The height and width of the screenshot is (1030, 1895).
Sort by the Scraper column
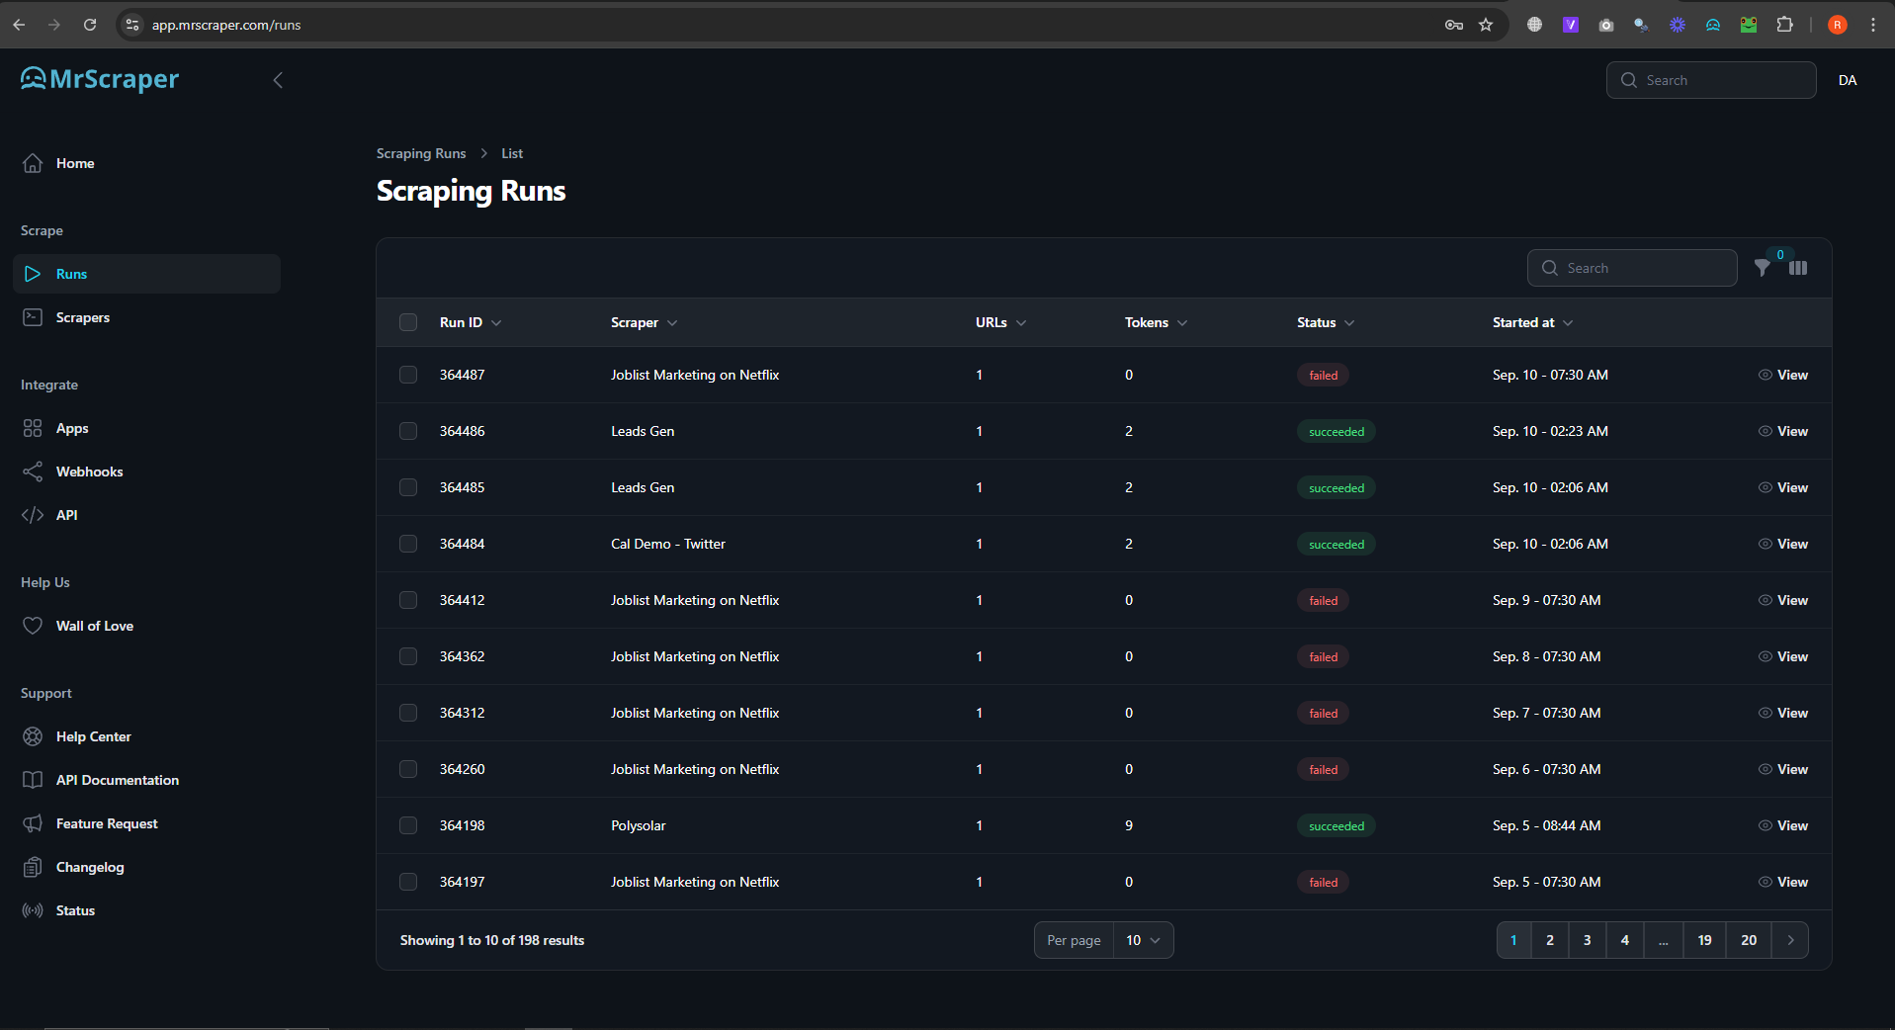(644, 322)
